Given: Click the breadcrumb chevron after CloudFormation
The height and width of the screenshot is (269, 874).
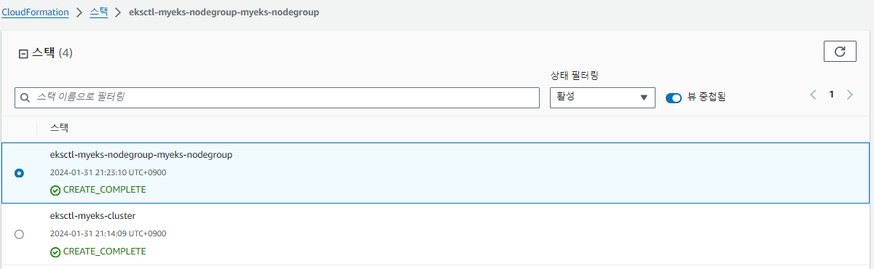Looking at the screenshot, I should coord(80,13).
